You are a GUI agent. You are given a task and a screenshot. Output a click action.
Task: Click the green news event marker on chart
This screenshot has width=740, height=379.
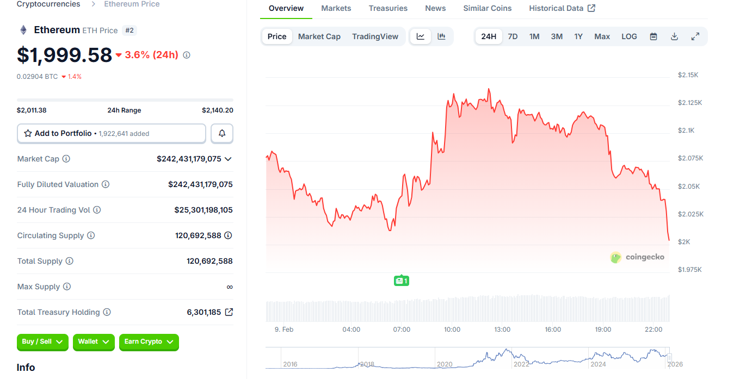pyautogui.click(x=401, y=281)
